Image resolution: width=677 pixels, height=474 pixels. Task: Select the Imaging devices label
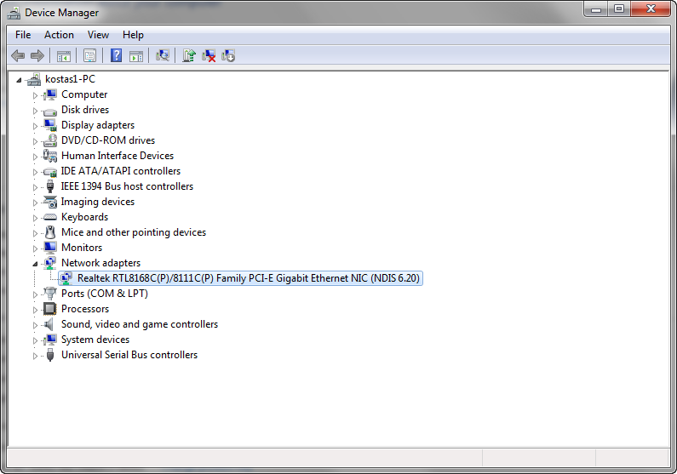[98, 202]
